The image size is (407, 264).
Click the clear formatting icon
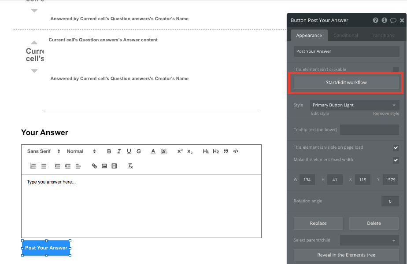point(128,166)
